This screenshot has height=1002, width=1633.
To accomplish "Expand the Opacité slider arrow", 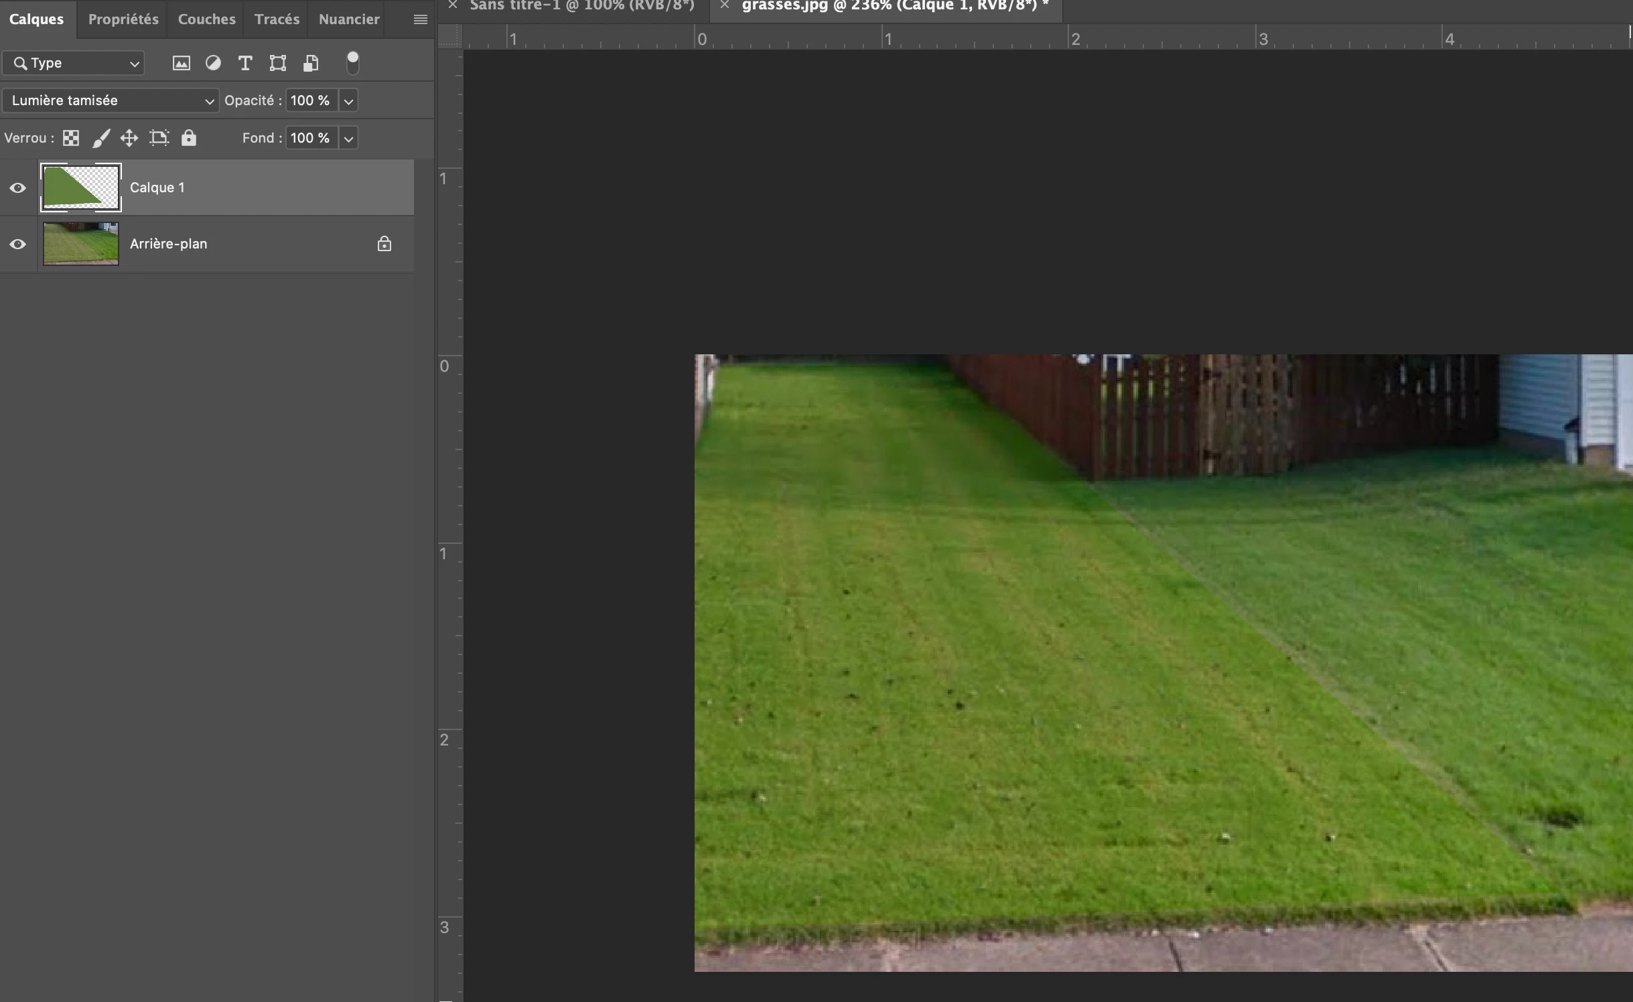I will (x=348, y=101).
